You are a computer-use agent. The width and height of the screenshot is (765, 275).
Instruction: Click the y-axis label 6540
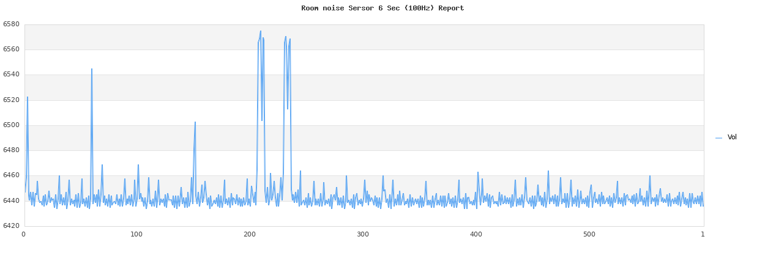pyautogui.click(x=11, y=75)
